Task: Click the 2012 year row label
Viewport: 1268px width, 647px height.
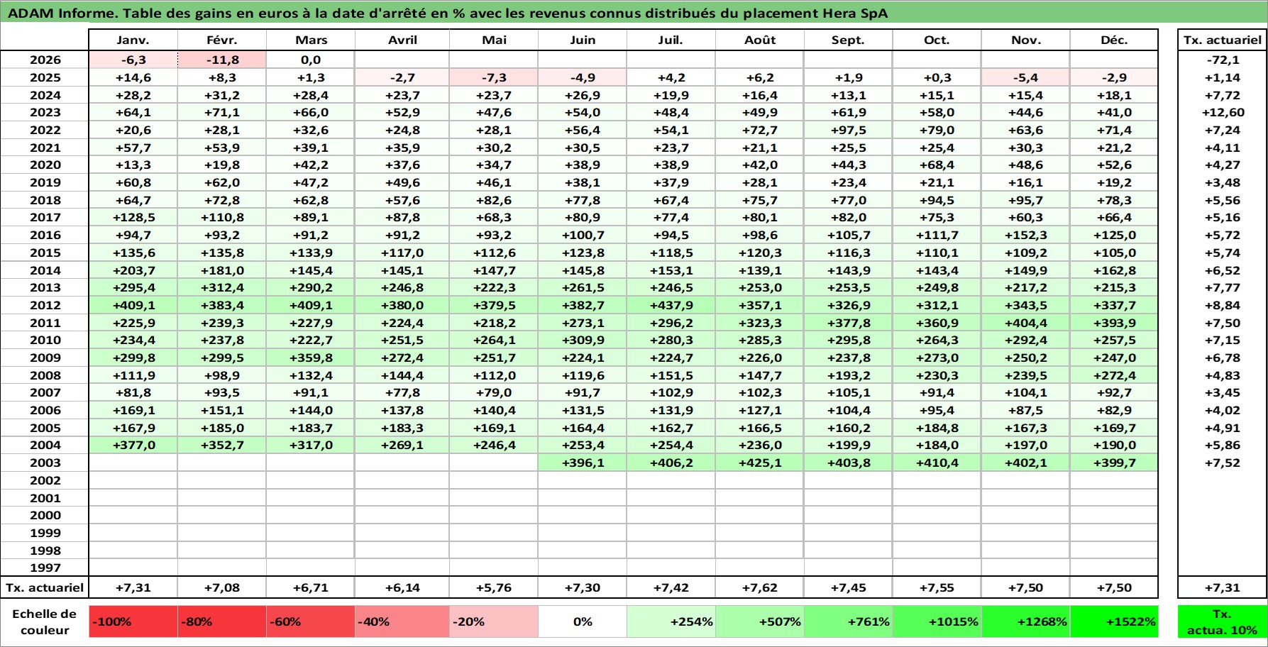Action: pyautogui.click(x=45, y=305)
